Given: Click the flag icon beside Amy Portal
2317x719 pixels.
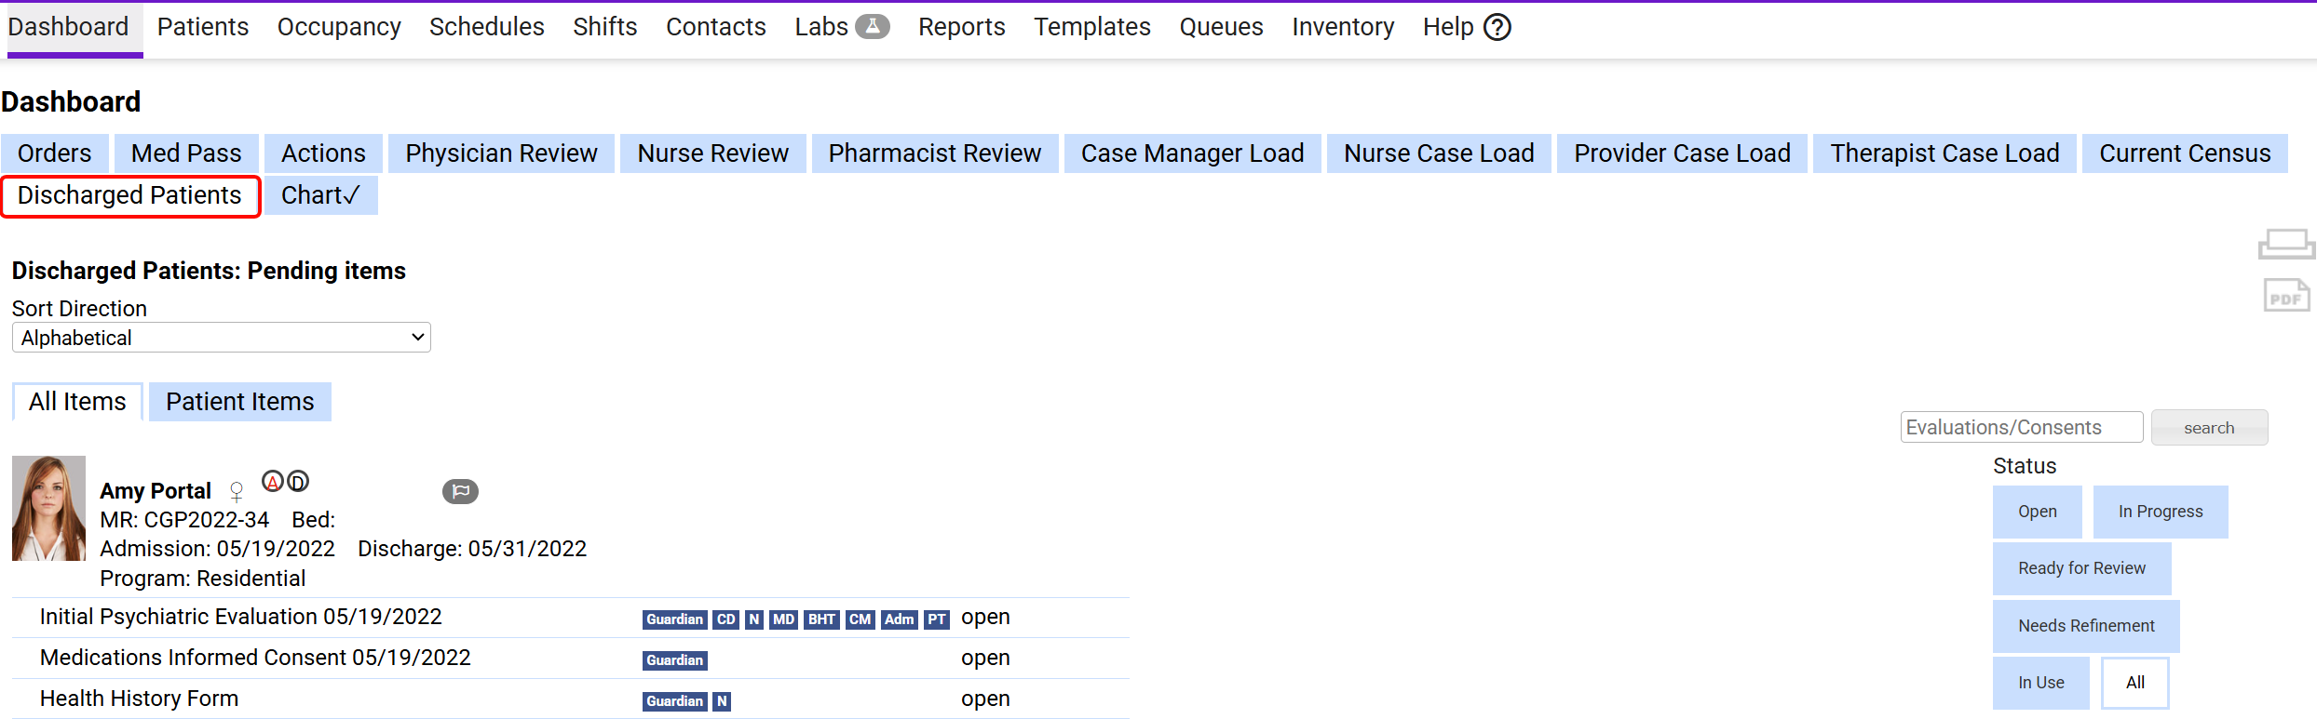Looking at the screenshot, I should pyautogui.click(x=461, y=491).
